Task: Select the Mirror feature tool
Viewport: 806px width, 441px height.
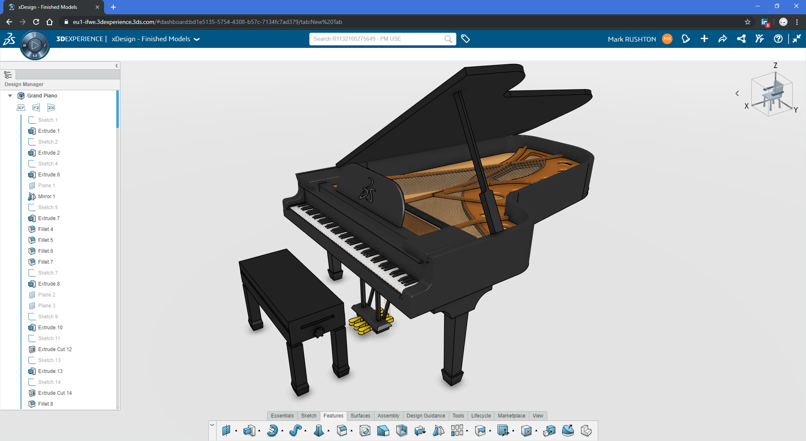Action: coord(438,430)
